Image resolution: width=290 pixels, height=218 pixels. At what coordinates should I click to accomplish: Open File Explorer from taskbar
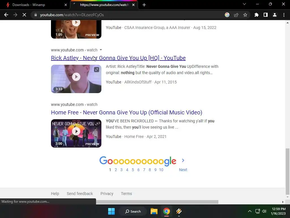pyautogui.click(x=154, y=211)
